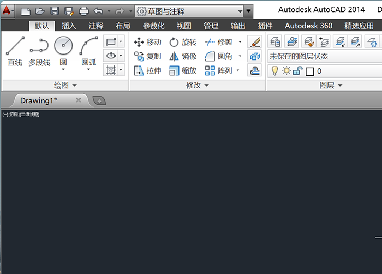Toggle layer 0 lock padlock icon
Viewport: 382px width, 274px height.
[x=297, y=71]
